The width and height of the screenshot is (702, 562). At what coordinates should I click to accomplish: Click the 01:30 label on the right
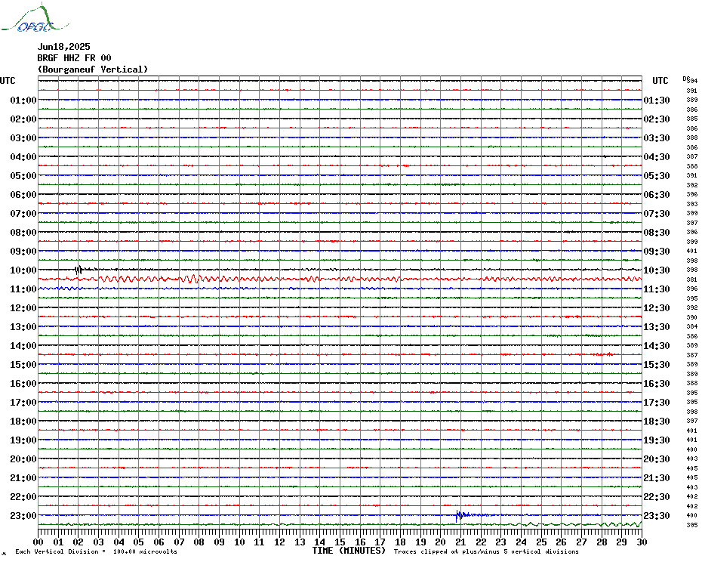tap(657, 100)
